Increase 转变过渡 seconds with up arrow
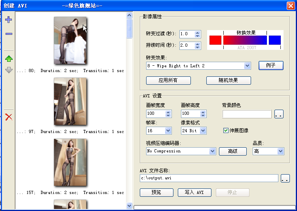The height and width of the screenshot is (211, 297). (197, 32)
